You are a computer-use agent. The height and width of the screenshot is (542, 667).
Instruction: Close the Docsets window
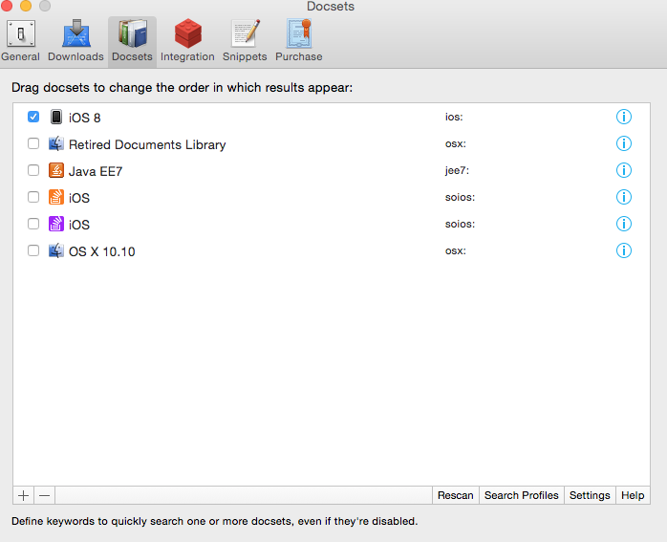click(x=7, y=6)
